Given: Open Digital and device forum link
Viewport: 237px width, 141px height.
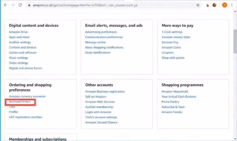Looking at the screenshot, I should tap(25, 68).
